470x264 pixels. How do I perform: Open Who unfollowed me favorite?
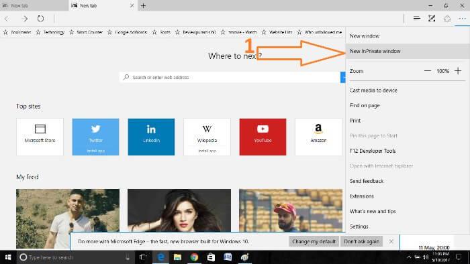[320, 32]
